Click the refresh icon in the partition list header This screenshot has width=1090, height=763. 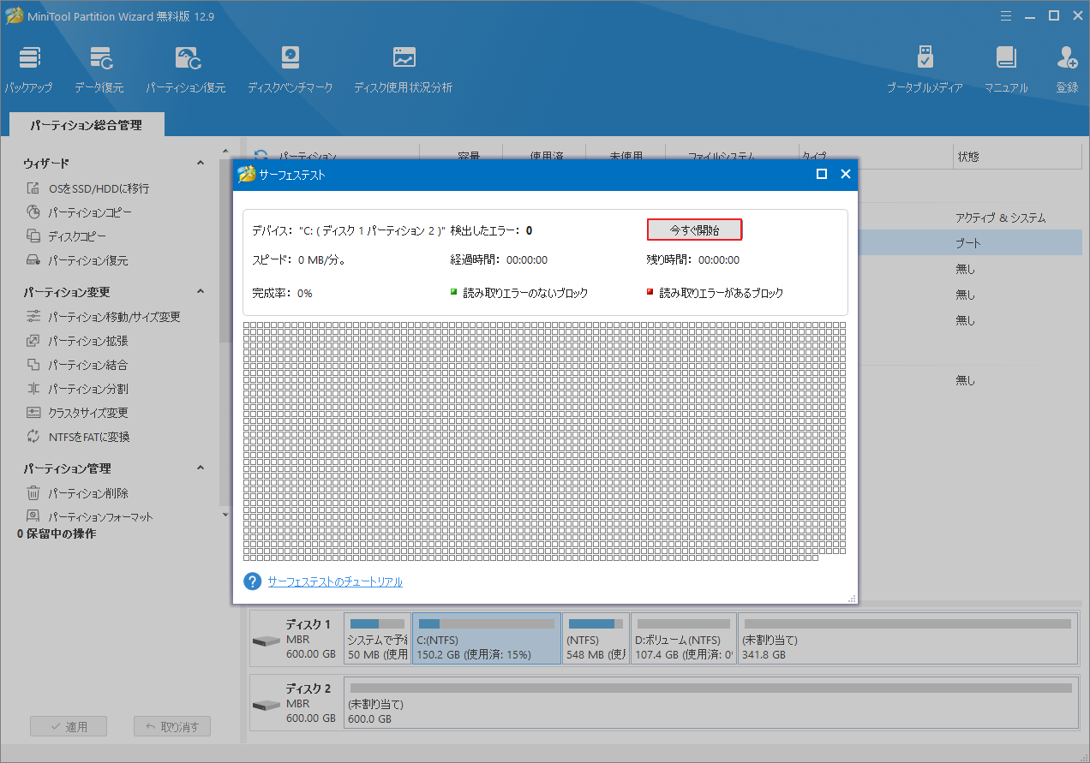[x=261, y=157]
